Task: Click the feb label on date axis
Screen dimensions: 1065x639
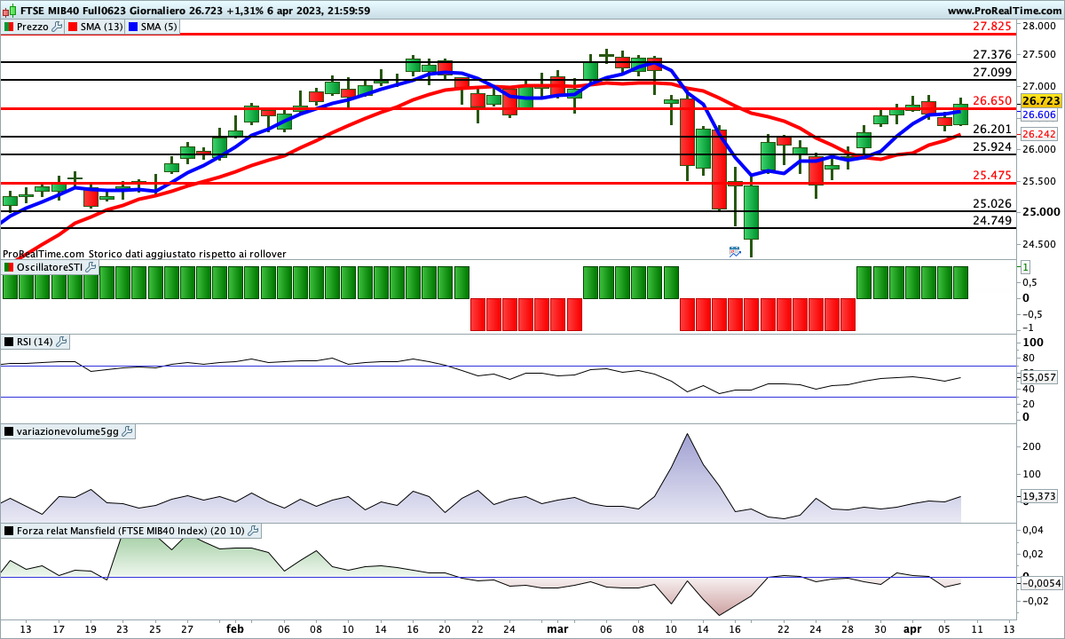Action: [x=235, y=629]
